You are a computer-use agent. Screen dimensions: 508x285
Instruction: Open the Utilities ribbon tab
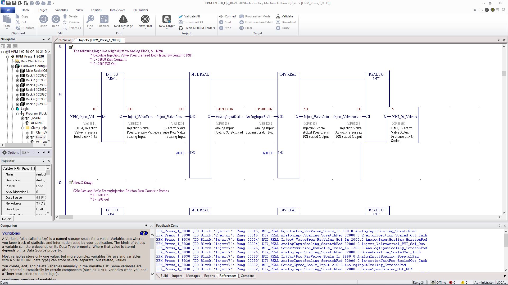pyautogui.click(x=96, y=10)
